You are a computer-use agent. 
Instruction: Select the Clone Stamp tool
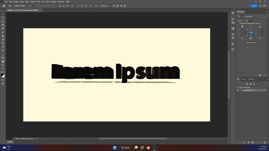click(3, 36)
